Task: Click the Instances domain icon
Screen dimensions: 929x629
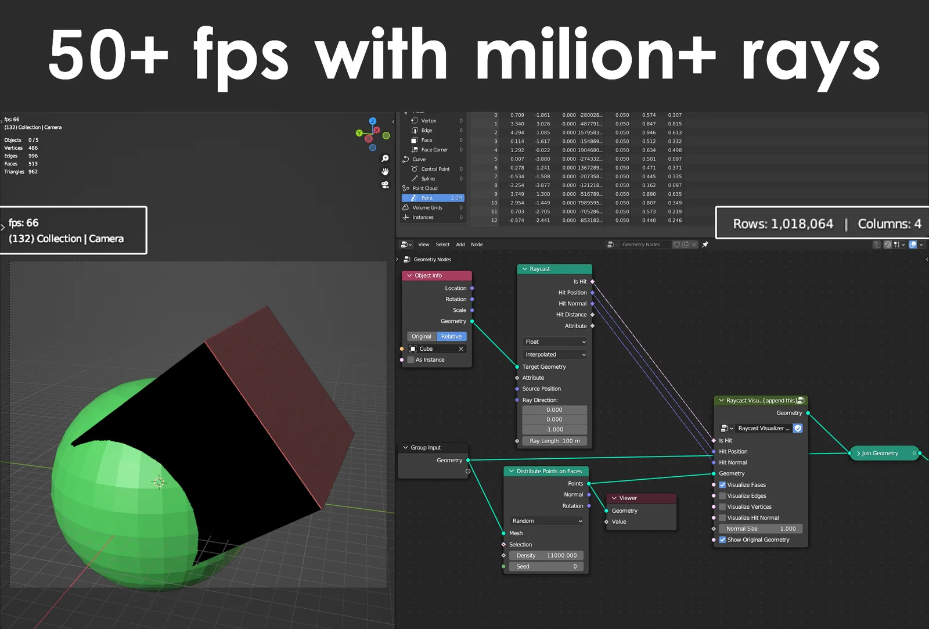Action: [x=405, y=217]
